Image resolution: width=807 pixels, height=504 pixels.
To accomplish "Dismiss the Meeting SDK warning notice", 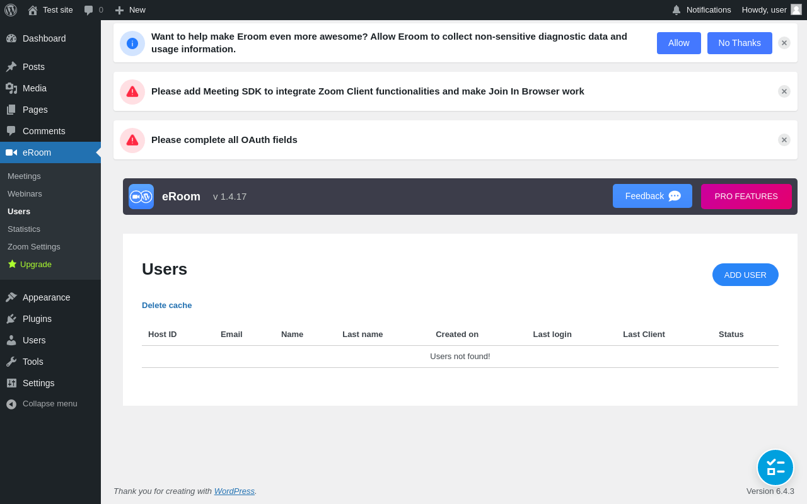I will pyautogui.click(x=784, y=91).
